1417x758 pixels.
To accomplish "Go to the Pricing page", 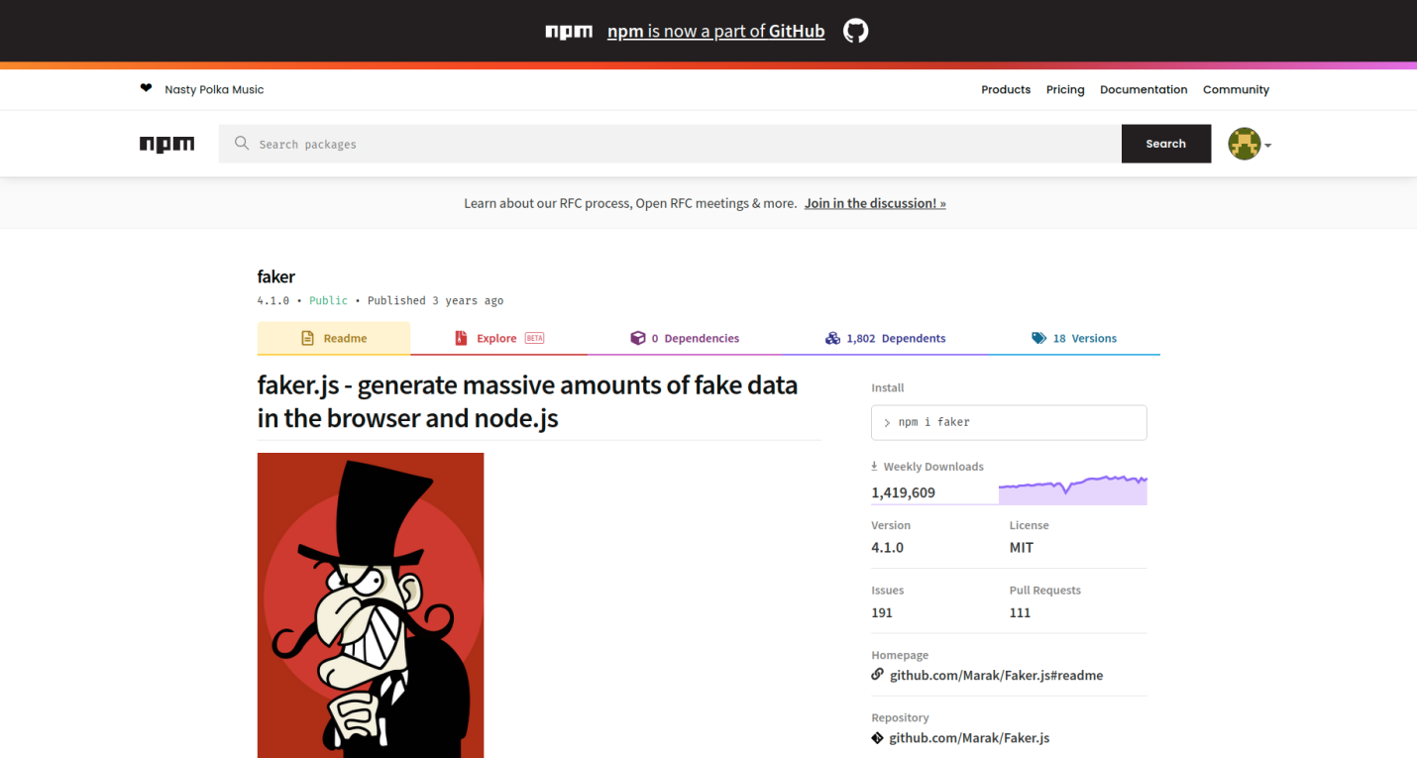I will click(x=1065, y=89).
